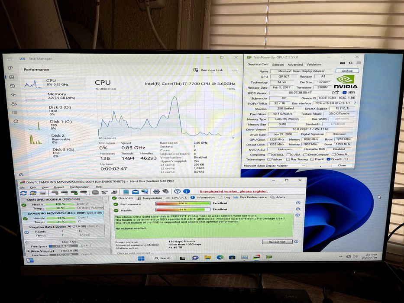Switch to Alerts tab in Hard Disk Sentinel
This screenshot has height=303, width=404.
coord(278,197)
